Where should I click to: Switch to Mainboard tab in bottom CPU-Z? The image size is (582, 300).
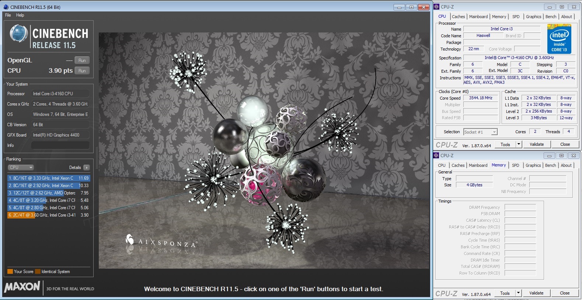coord(478,165)
